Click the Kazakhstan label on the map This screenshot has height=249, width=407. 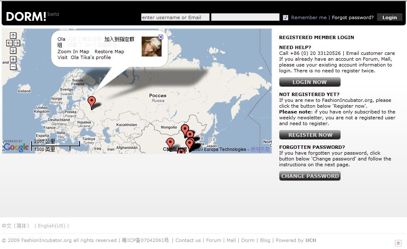tap(126, 125)
